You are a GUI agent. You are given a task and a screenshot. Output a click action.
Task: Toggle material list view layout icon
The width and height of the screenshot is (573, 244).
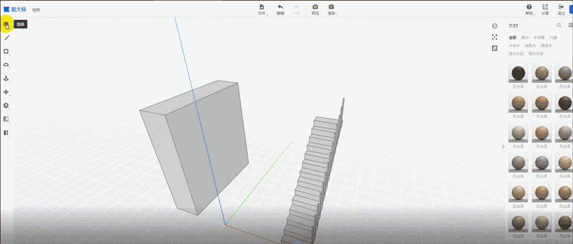[x=571, y=25]
